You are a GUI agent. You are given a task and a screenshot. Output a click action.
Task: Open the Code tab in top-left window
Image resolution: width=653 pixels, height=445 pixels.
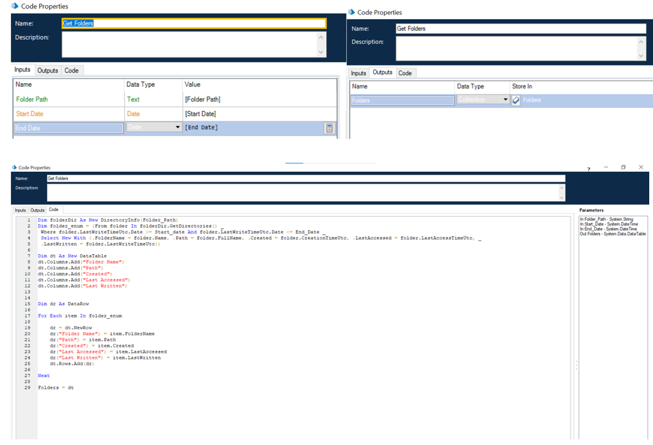[x=71, y=71]
